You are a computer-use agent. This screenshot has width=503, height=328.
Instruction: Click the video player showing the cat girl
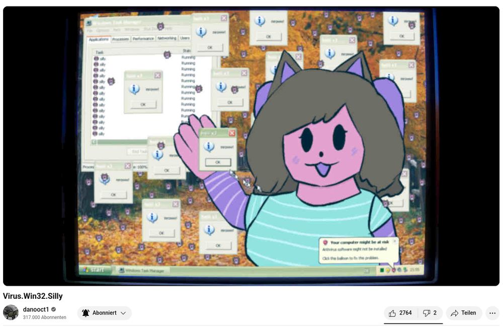click(x=251, y=146)
